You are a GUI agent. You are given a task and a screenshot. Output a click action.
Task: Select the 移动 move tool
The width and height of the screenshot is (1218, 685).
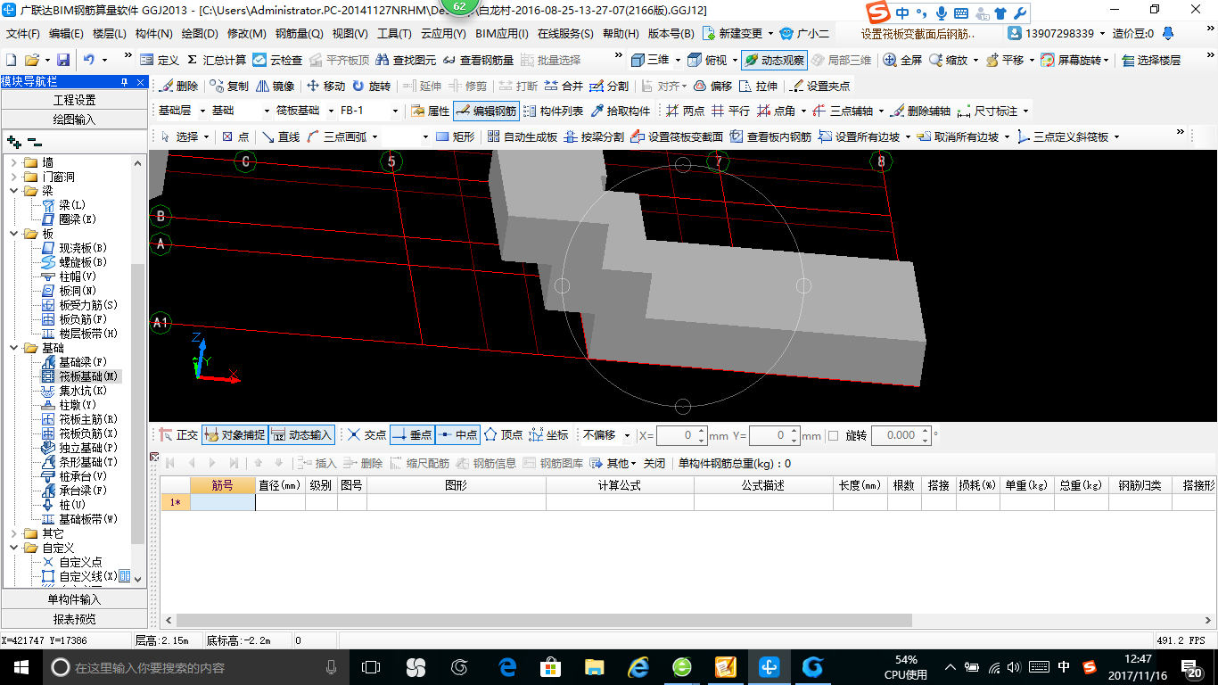pos(325,87)
